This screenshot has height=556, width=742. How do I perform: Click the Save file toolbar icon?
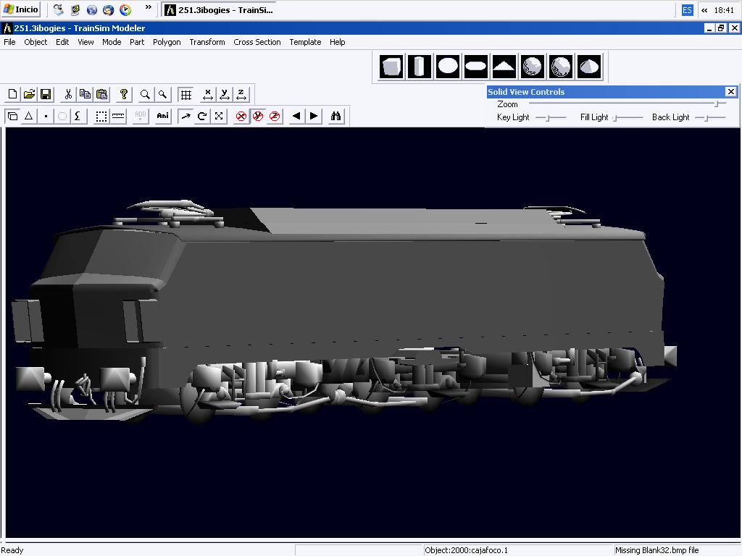[x=46, y=94]
